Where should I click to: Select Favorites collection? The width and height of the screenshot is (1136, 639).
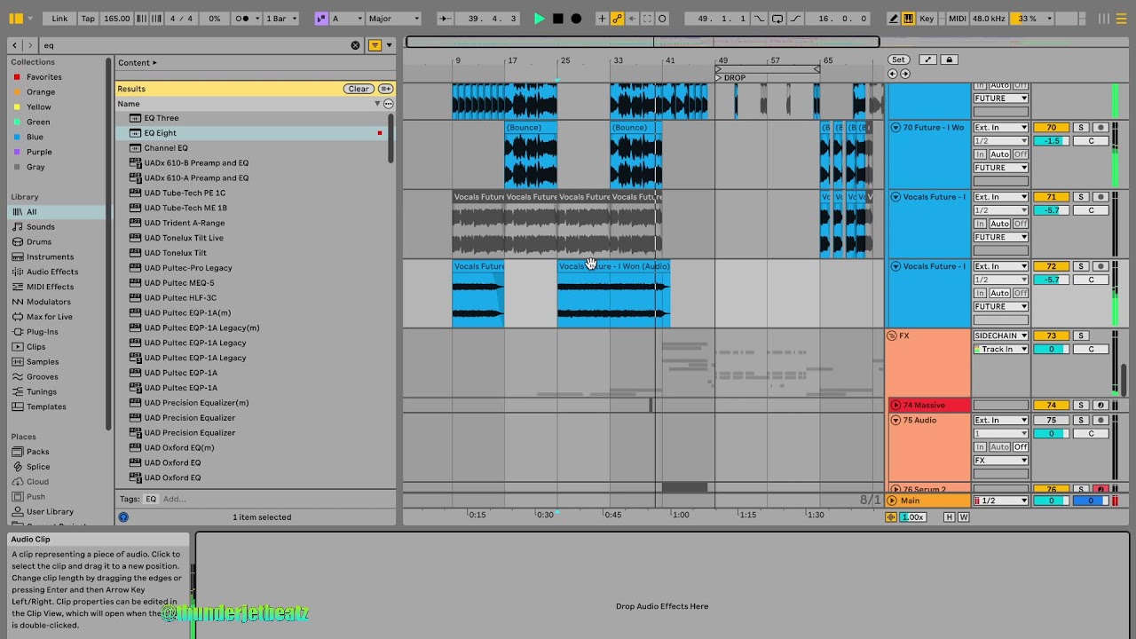coord(43,77)
